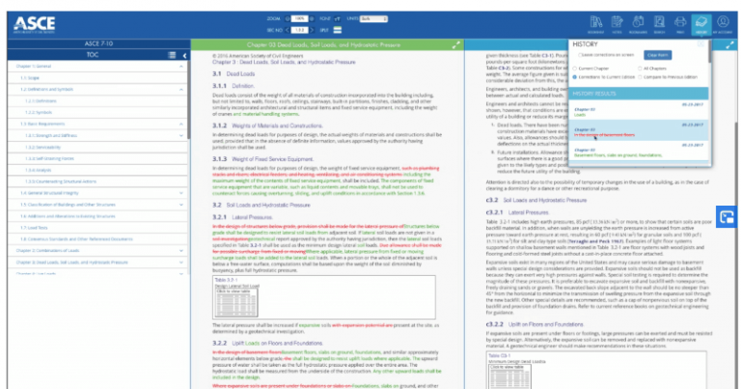Select Compare To Previous Edition
Screen dimensions: 741x389
pos(641,77)
